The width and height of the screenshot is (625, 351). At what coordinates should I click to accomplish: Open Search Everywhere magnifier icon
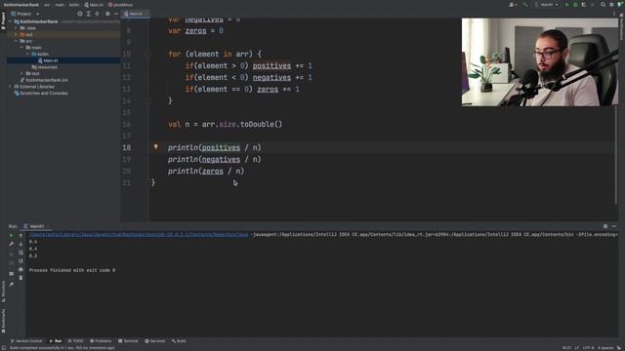604,5
